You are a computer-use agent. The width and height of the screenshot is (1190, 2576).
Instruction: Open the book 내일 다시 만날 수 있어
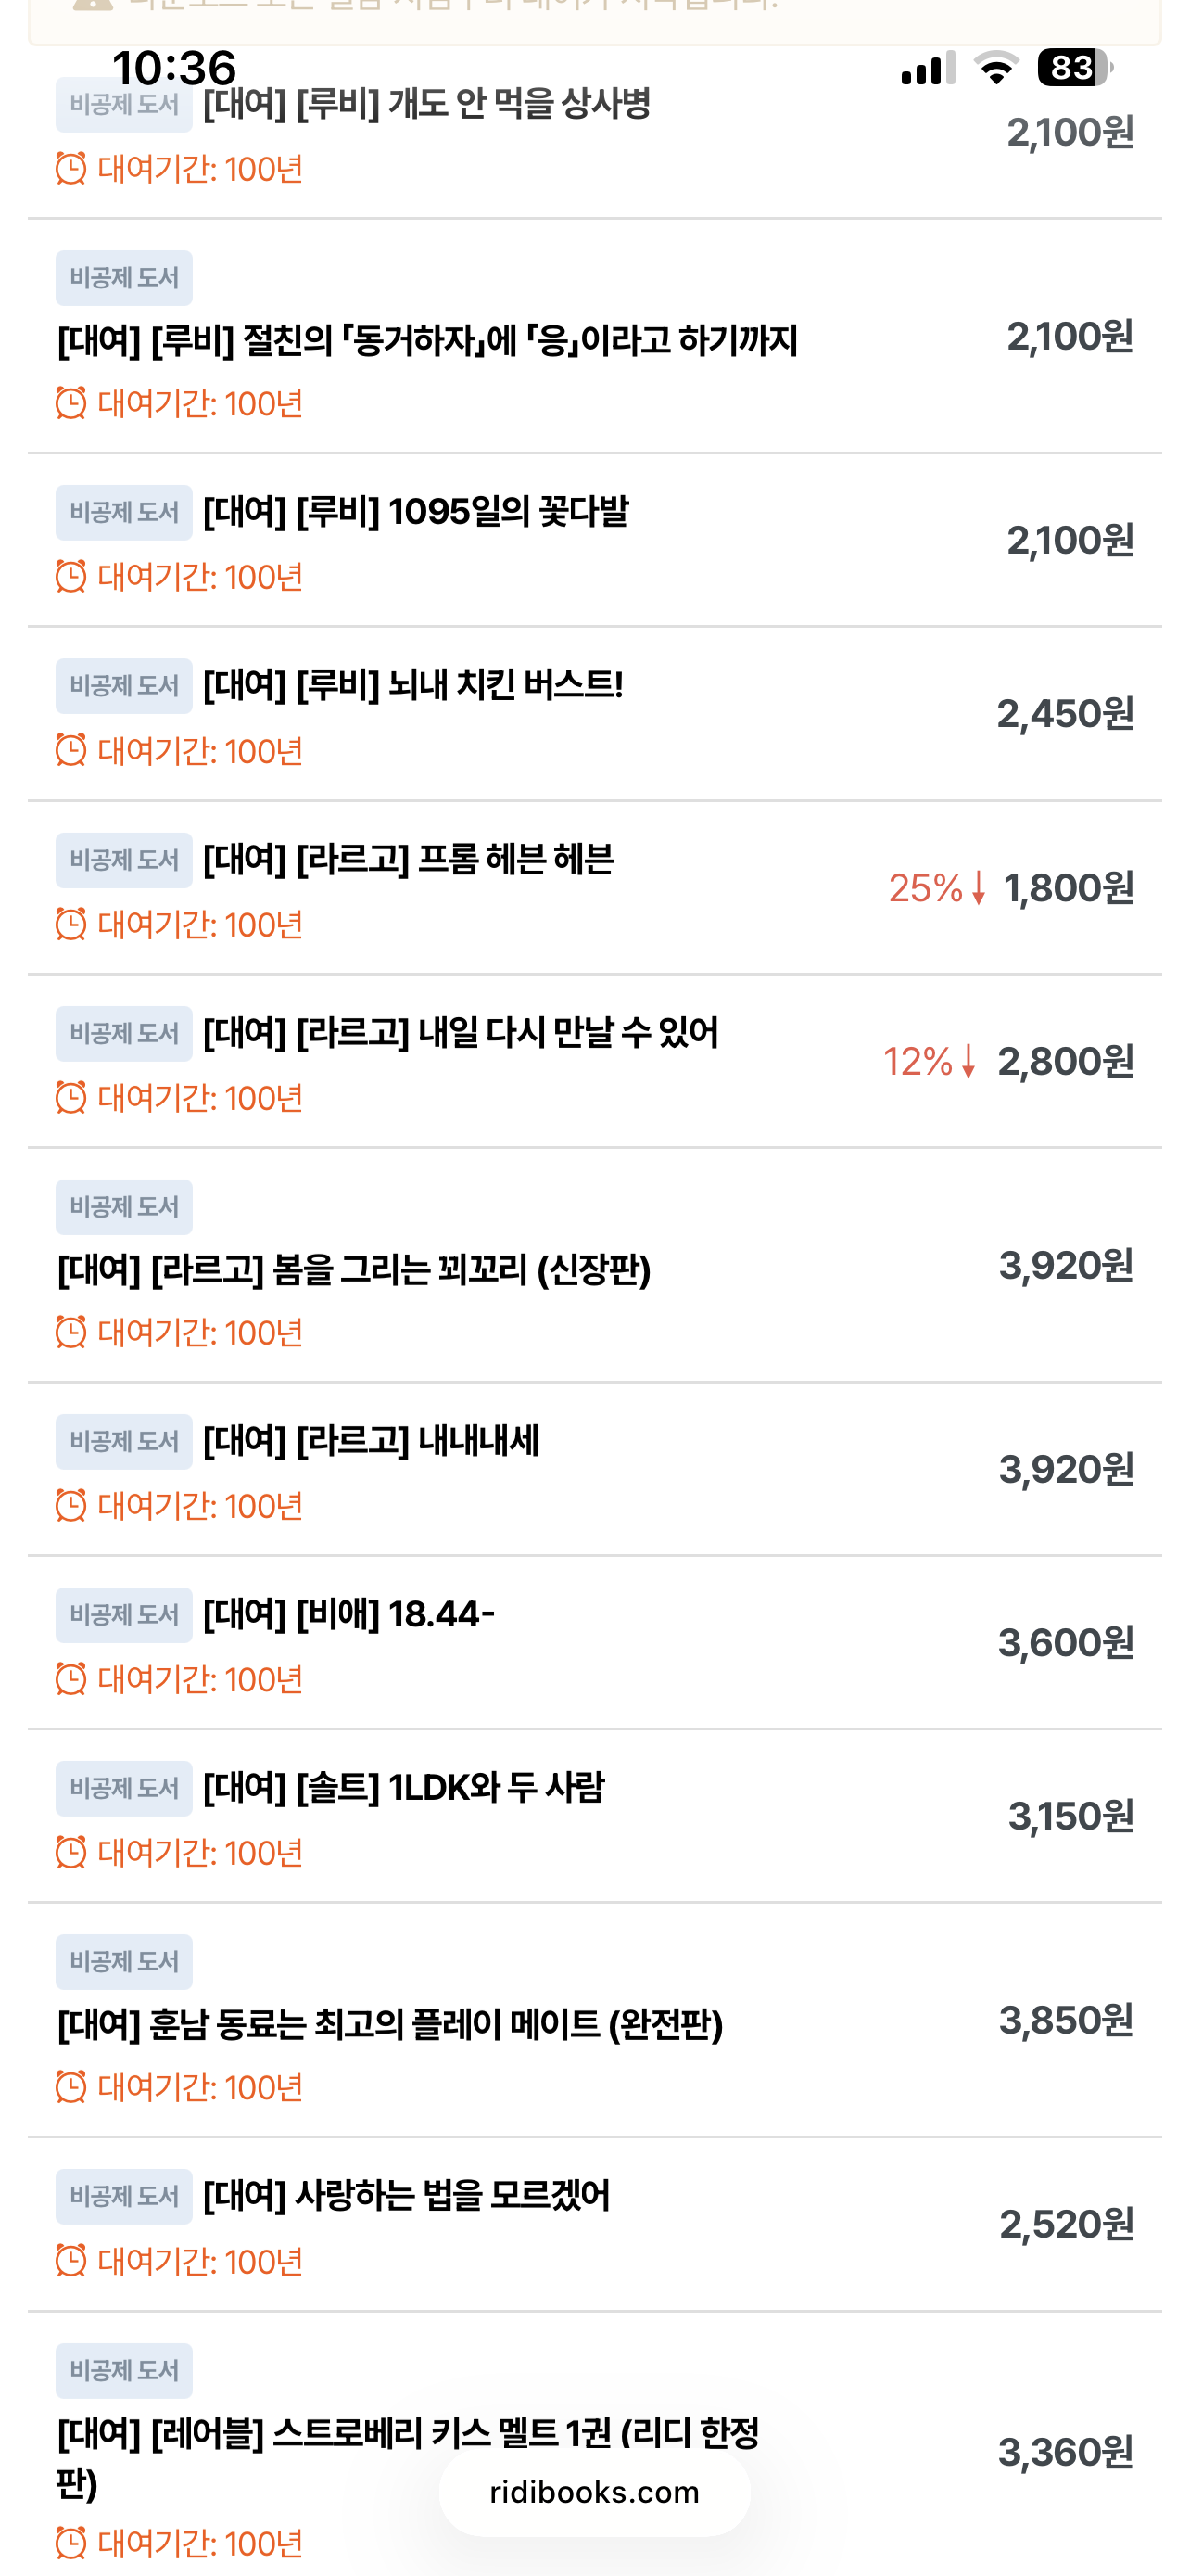(461, 1033)
